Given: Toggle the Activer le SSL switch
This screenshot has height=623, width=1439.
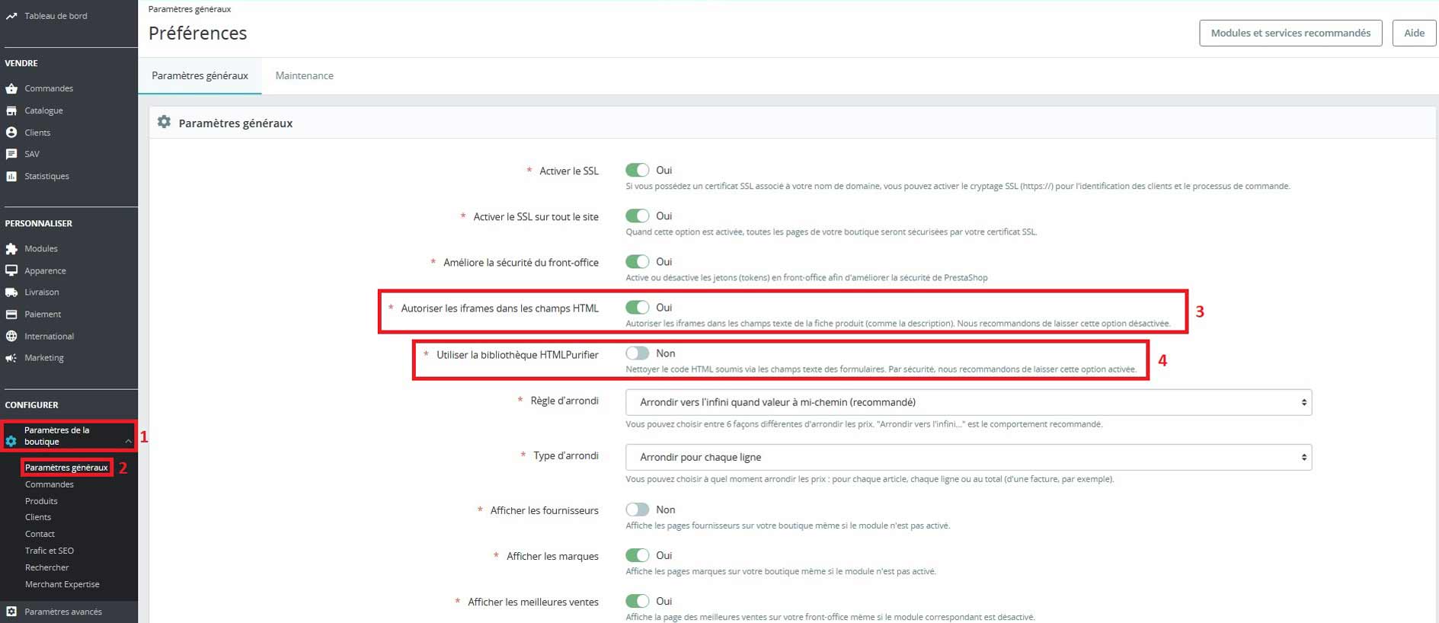Looking at the screenshot, I should [x=638, y=170].
